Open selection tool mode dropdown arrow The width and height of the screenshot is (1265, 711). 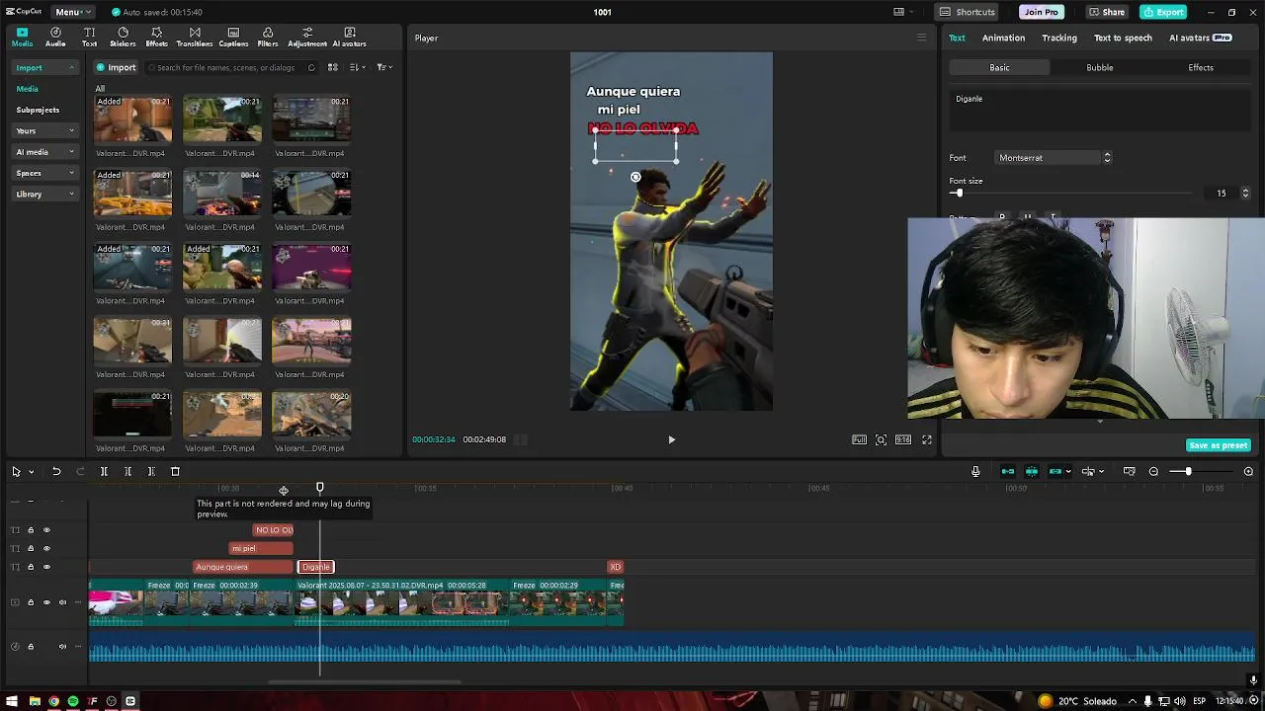point(31,472)
